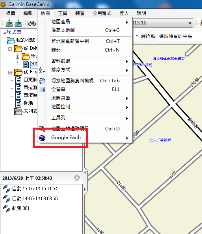Image resolution: width=202 pixels, height=234 pixels.
Task: Click the Google Earth globe icon
Action: (x=42, y=137)
